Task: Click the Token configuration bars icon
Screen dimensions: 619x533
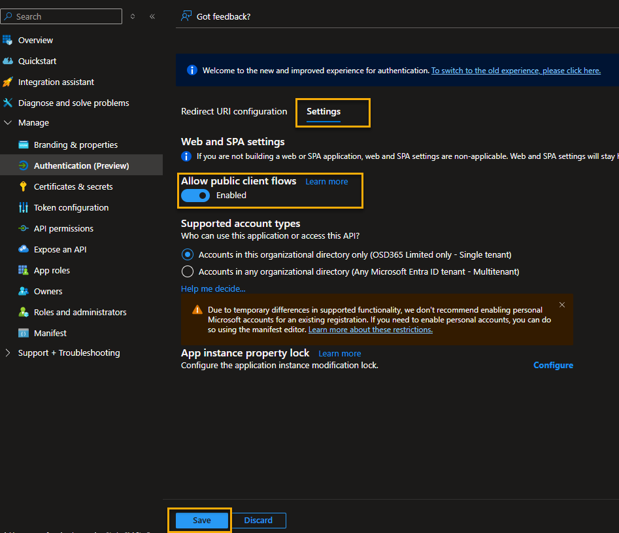Action: [24, 207]
